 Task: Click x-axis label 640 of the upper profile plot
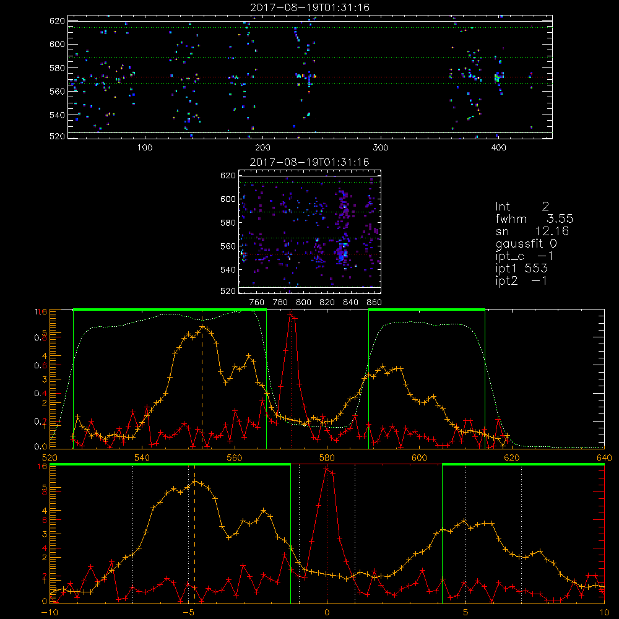604,457
